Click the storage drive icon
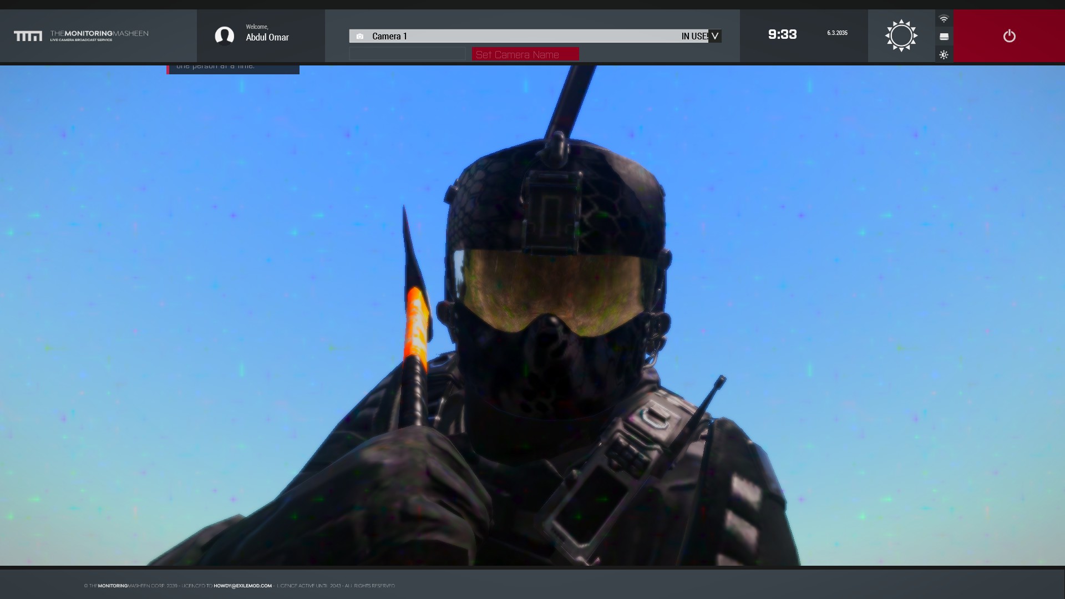The image size is (1065, 599). tap(944, 37)
